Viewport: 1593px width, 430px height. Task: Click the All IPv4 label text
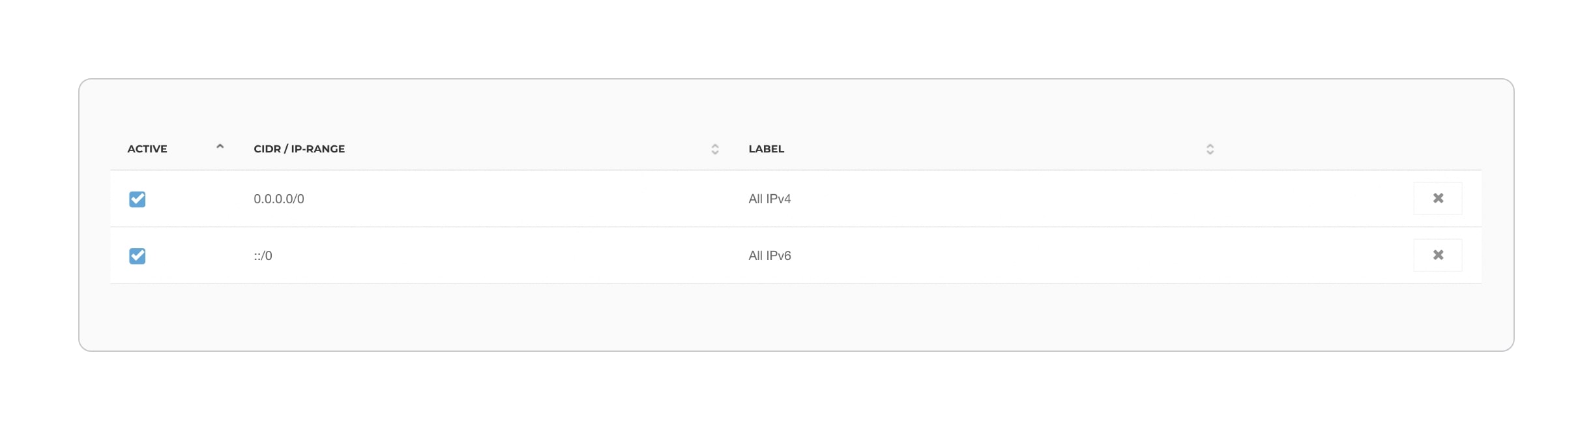click(x=770, y=199)
